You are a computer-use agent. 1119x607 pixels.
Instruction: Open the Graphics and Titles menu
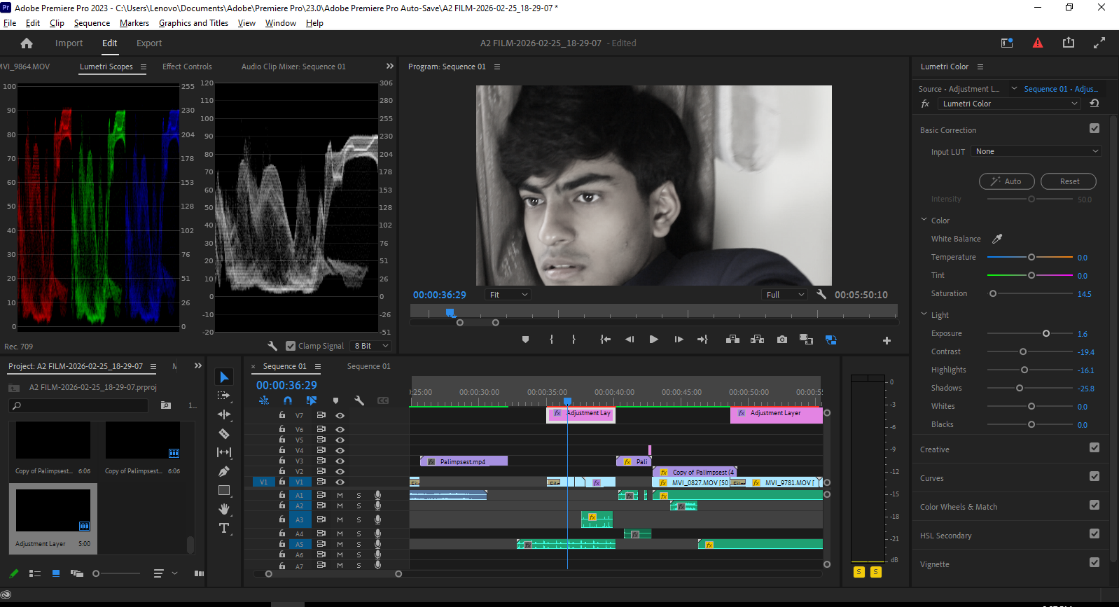(x=193, y=23)
